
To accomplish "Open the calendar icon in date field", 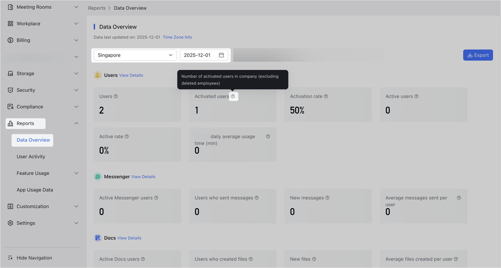I will point(221,55).
